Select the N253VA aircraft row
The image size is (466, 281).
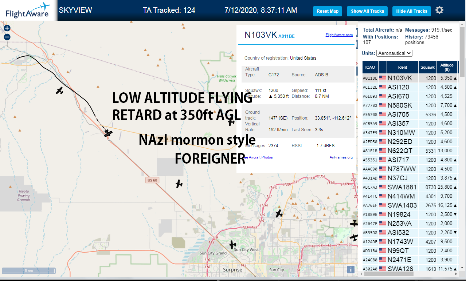coord(410,224)
